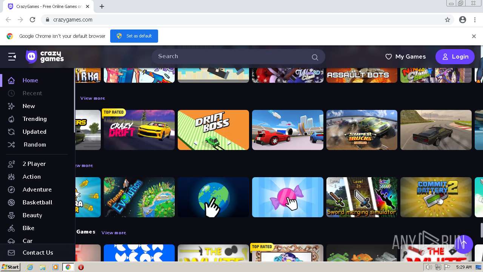Open the candy clicker game thumbnail
Screen dimensions: 483x272
(x=288, y=197)
